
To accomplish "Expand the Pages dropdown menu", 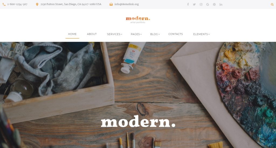I will coord(136,34).
